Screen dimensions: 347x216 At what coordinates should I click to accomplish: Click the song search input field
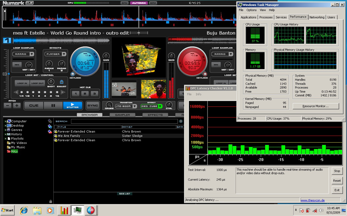pyautogui.click(x=123, y=121)
